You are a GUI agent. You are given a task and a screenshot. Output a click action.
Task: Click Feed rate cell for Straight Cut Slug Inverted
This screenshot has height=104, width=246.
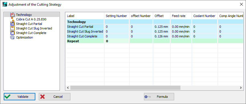(x=181, y=31)
